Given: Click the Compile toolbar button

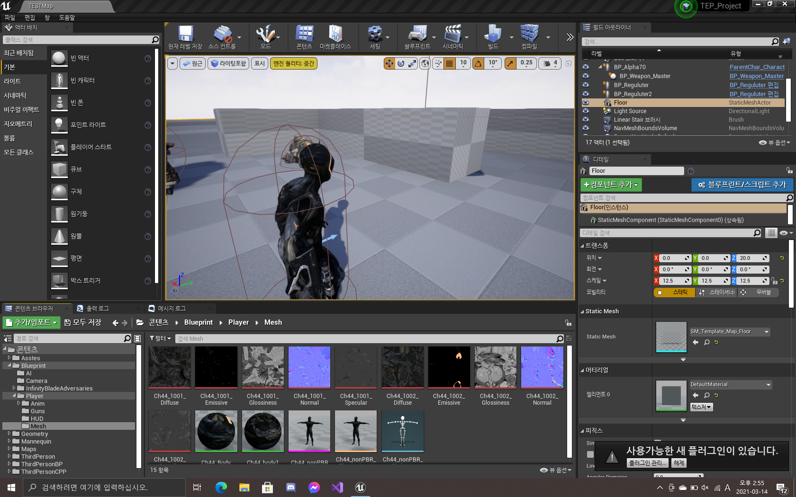Looking at the screenshot, I should point(529,37).
